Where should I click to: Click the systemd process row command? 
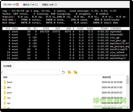pos(116,31)
